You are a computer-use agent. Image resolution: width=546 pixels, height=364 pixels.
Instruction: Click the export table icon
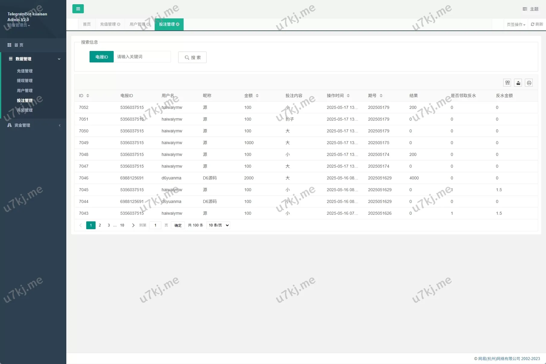pyautogui.click(x=518, y=83)
